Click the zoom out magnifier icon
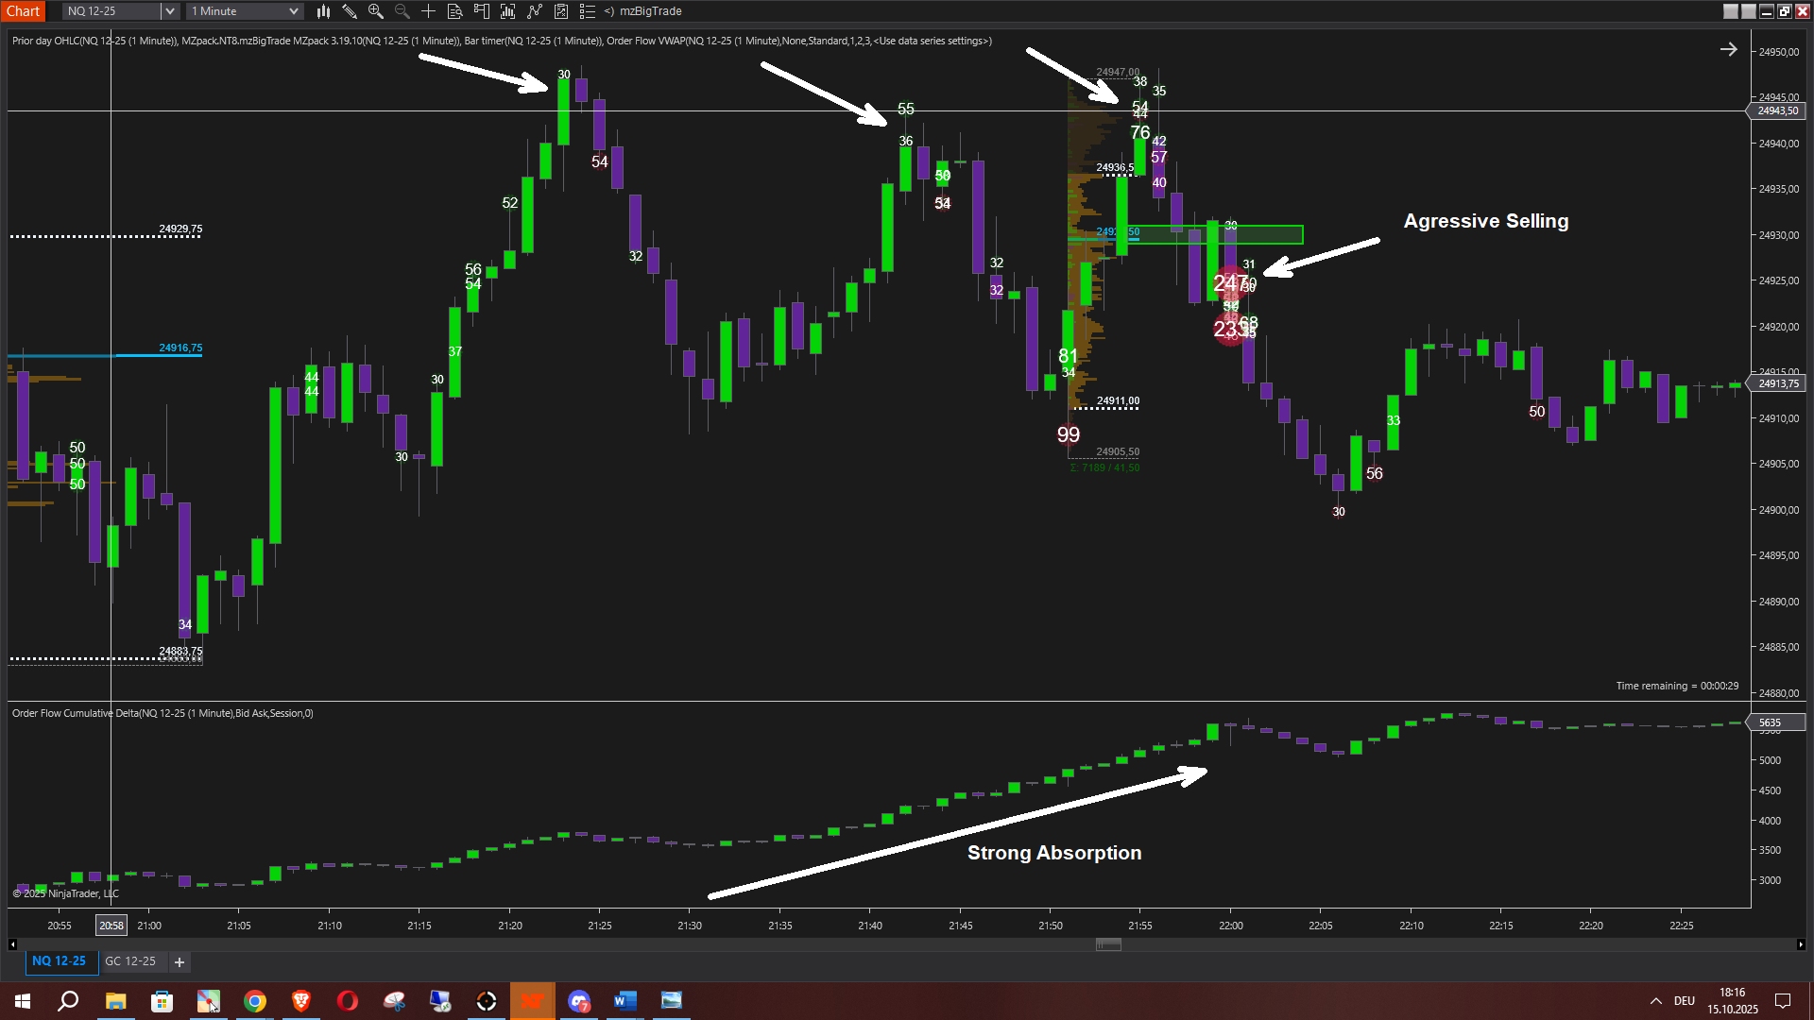Viewport: 1814px width, 1020px height. point(402,11)
